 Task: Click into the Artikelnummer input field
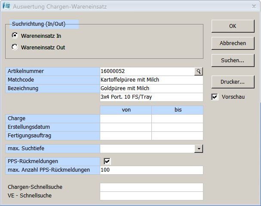pos(146,71)
